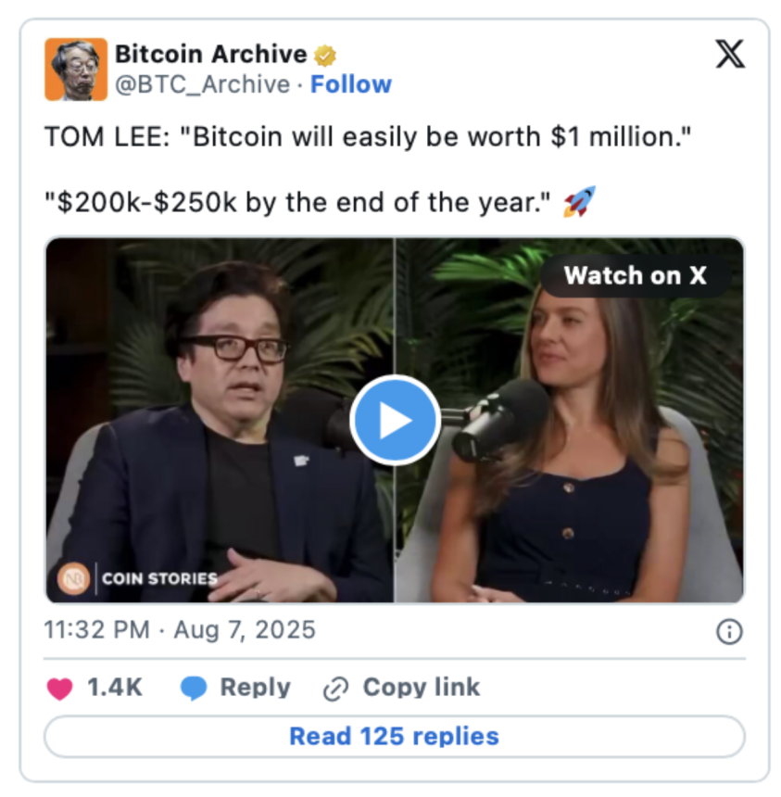Click the Watch on X button
Image resolution: width=781 pixels, height=797 pixels.
click(x=636, y=276)
